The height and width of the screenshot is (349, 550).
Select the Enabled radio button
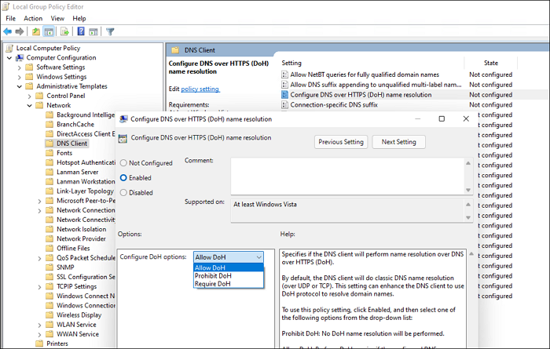tap(123, 178)
